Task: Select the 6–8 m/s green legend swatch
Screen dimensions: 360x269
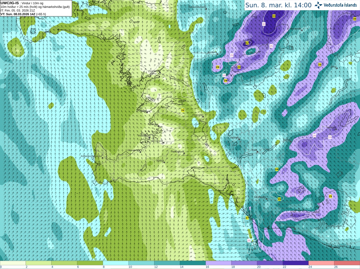Action: pyautogui.click(x=90, y=263)
